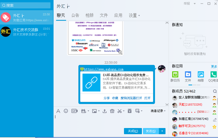Switch to 聊天 tab
Viewport: 218px width, 138px height.
click(61, 15)
